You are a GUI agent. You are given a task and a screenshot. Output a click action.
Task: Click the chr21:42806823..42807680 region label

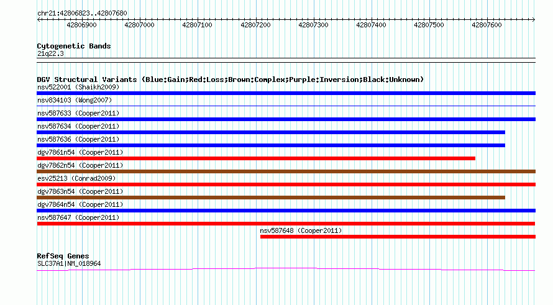[82, 14]
